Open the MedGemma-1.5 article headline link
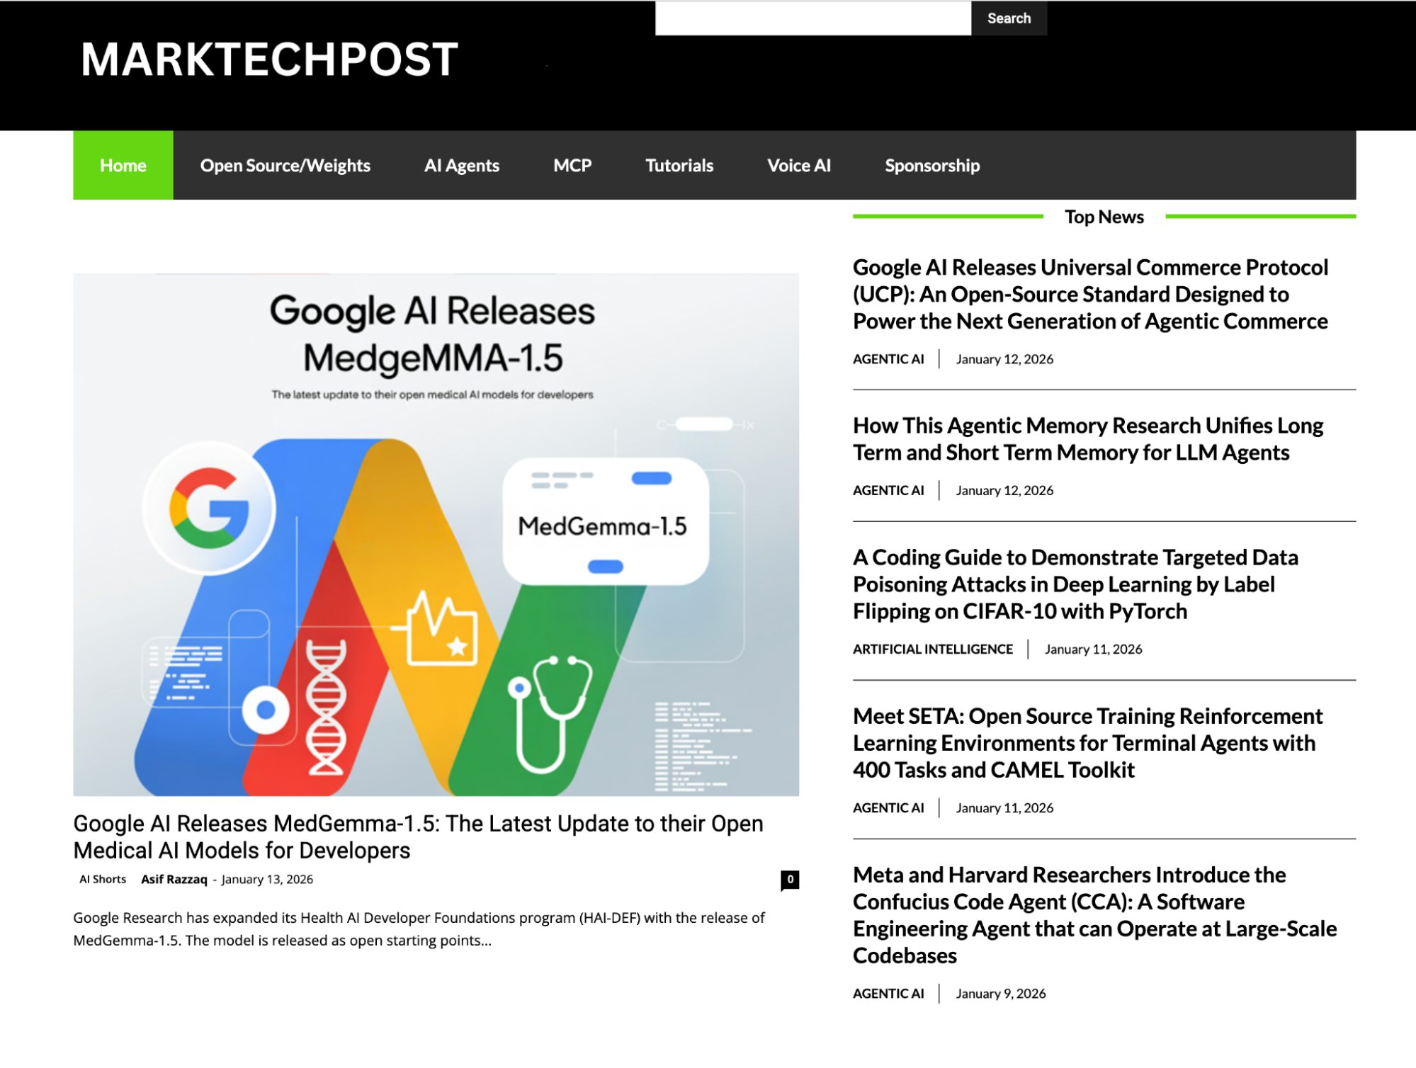 [418, 836]
